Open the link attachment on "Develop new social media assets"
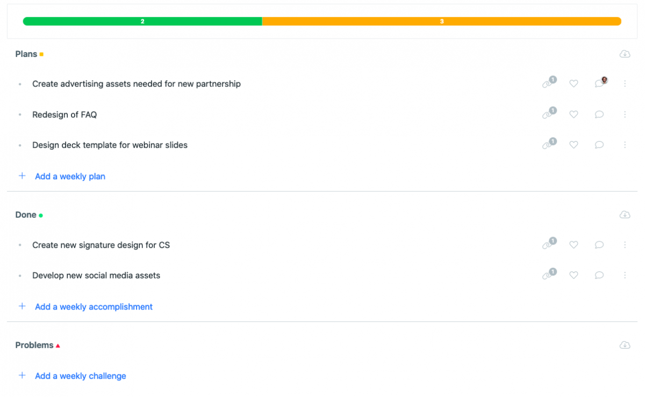The width and height of the screenshot is (645, 397). click(x=549, y=275)
